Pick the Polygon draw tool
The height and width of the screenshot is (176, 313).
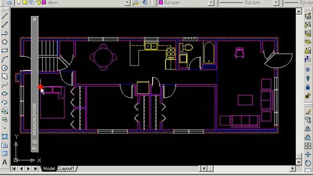(4, 42)
